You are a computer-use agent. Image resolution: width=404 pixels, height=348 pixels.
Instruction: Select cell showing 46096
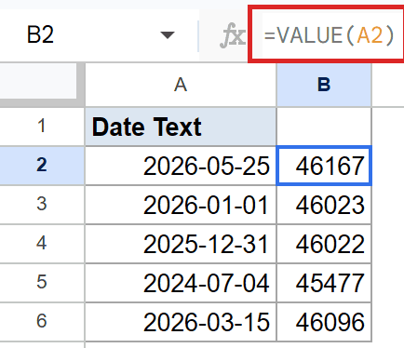324,322
